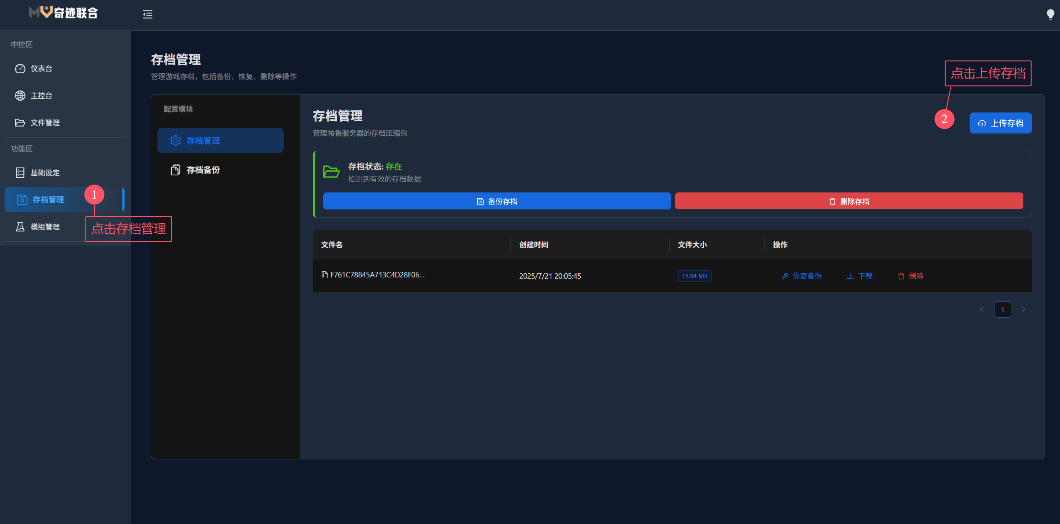Image resolution: width=1060 pixels, height=524 pixels.
Task: Click the 管理游戏存档，包括备份、恢复、删除等操作 description
Action: 224,77
